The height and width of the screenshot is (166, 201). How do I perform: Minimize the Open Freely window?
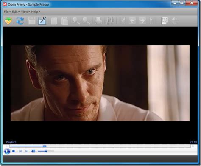point(175,3)
